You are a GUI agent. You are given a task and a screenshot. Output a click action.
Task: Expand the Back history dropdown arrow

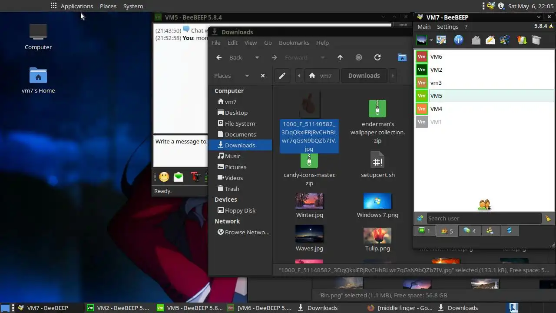(257, 57)
